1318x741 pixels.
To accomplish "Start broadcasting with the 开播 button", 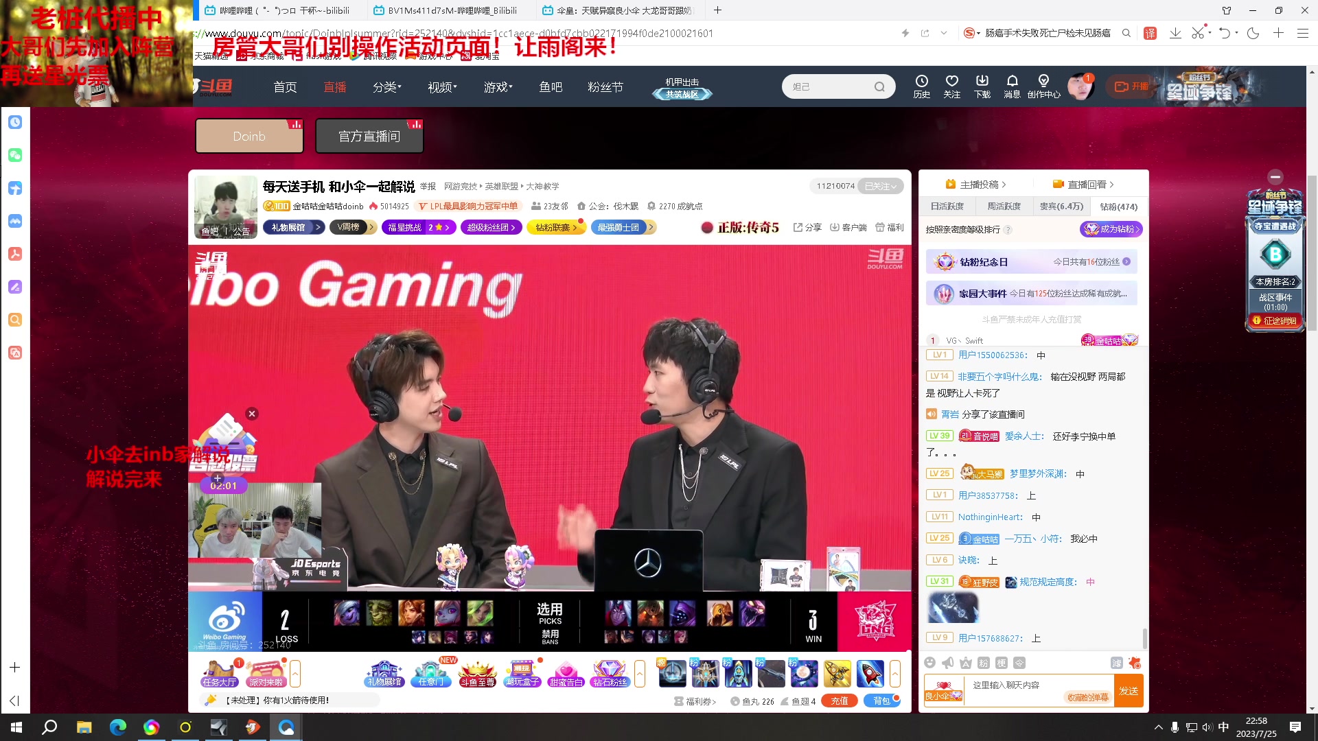I will (1131, 86).
